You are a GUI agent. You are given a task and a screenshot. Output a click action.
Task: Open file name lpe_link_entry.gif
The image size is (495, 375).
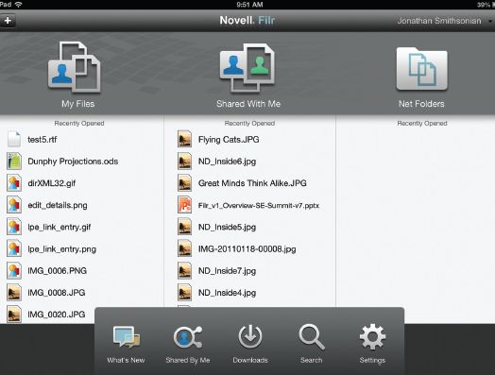point(60,228)
